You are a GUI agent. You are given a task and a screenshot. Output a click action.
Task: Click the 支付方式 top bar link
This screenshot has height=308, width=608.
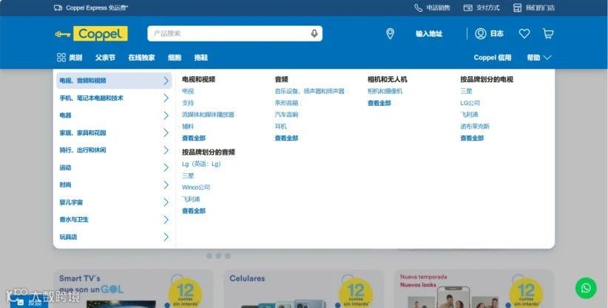click(x=487, y=7)
